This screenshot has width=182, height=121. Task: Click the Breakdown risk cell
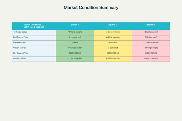[151, 32]
